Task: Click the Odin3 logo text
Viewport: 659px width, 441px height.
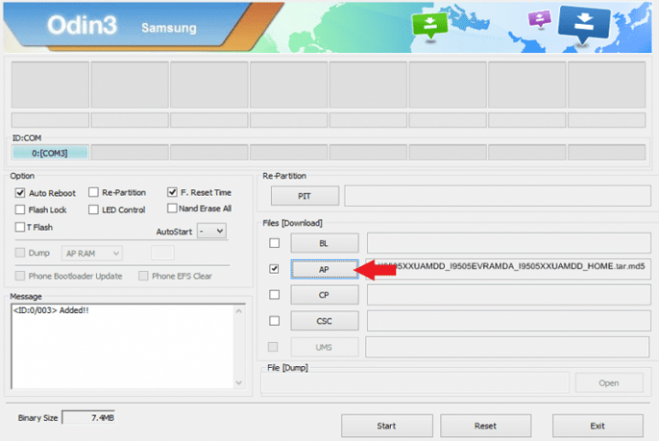Action: (x=82, y=26)
